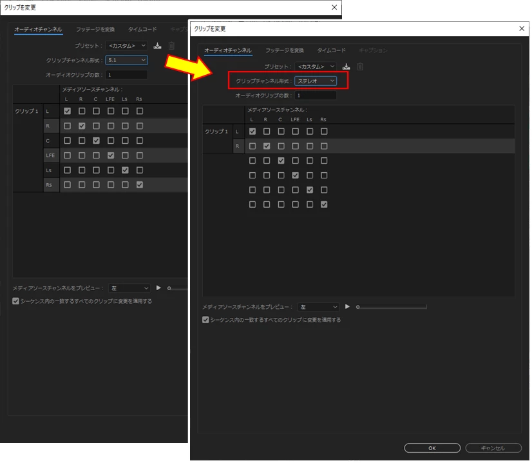Click クリップ 1 label in back dialog
This screenshot has height=463, width=532.
[26, 111]
